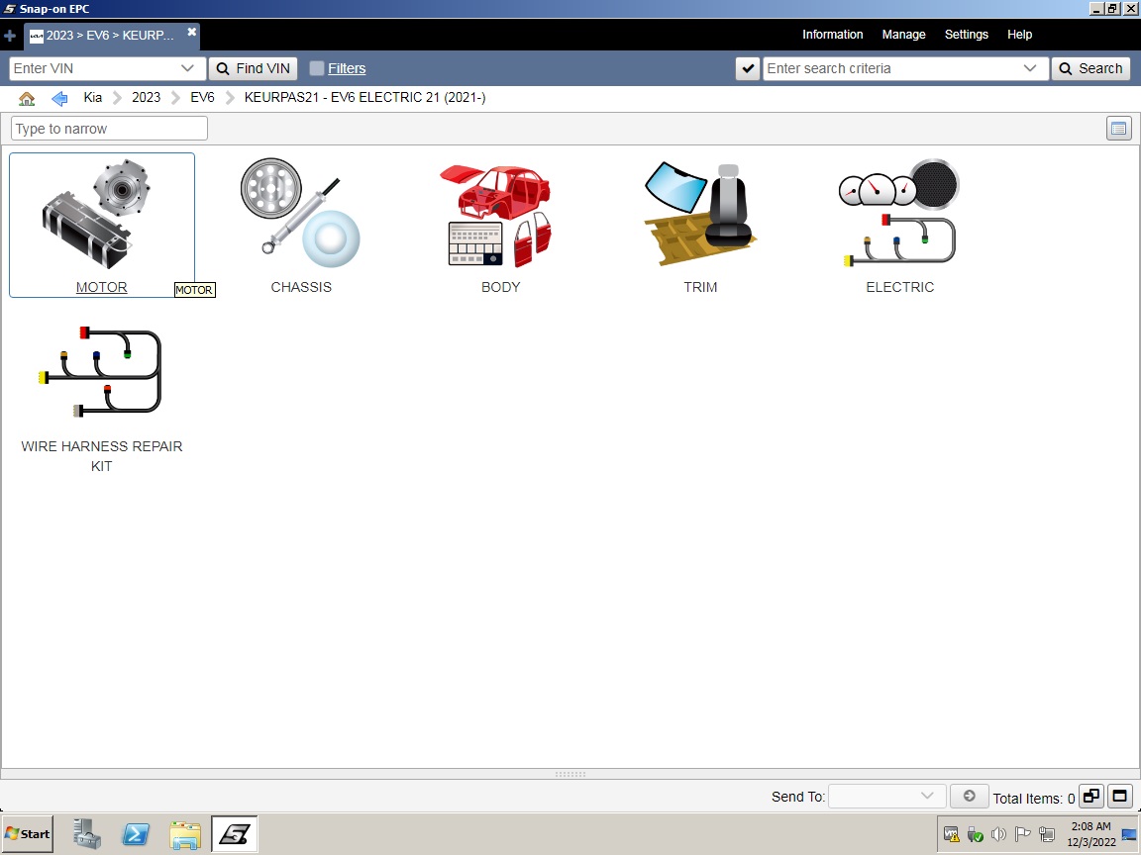Click the panel splitter grip handle
This screenshot has width=1141, height=855.
point(570,774)
